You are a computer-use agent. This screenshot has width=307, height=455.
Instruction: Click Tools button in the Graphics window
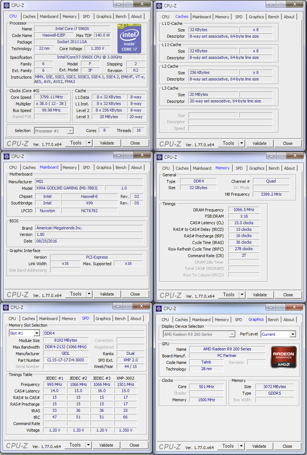point(228,446)
